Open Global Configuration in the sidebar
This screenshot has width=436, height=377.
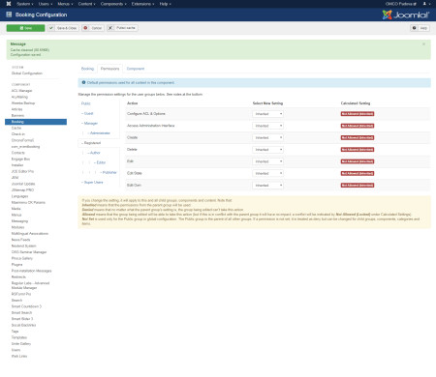[27, 73]
